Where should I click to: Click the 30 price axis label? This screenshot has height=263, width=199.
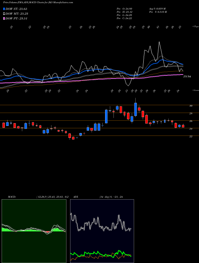[191, 106]
